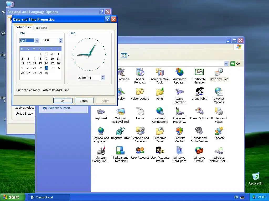Open Registry Editor icon
Image resolution: width=269 pixels, height=201 pixels.
(x=120, y=133)
